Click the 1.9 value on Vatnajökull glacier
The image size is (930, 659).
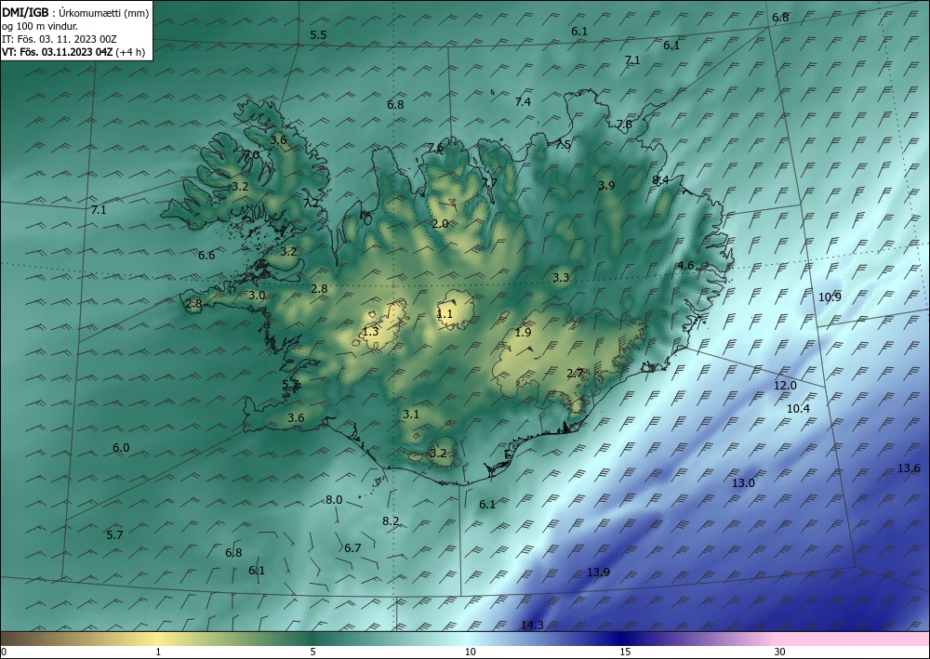click(x=523, y=333)
